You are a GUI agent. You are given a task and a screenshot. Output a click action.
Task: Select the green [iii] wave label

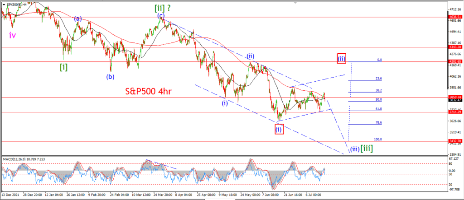366,149
